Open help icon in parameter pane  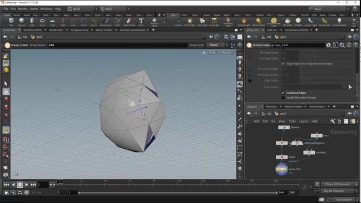(x=356, y=45)
